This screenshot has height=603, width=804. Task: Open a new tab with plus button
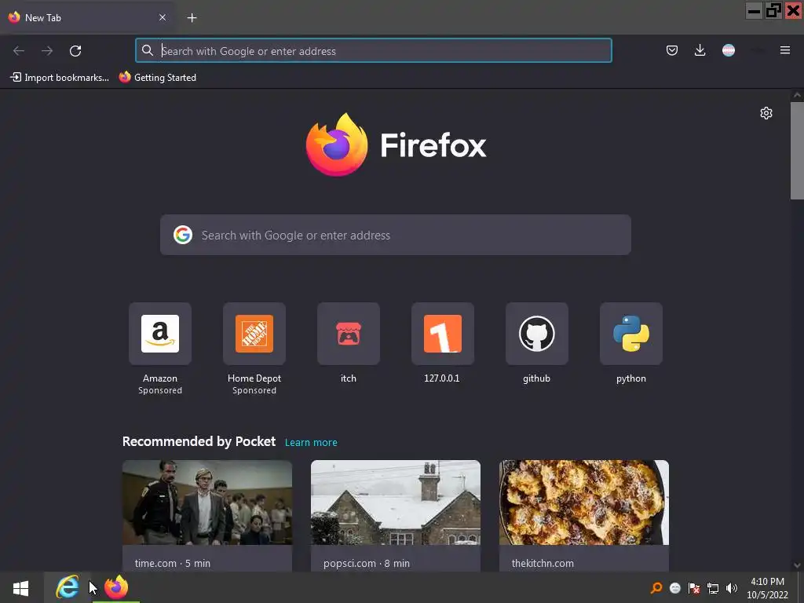click(x=192, y=18)
